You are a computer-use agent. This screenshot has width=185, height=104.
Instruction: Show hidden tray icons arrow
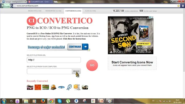click(157, 101)
